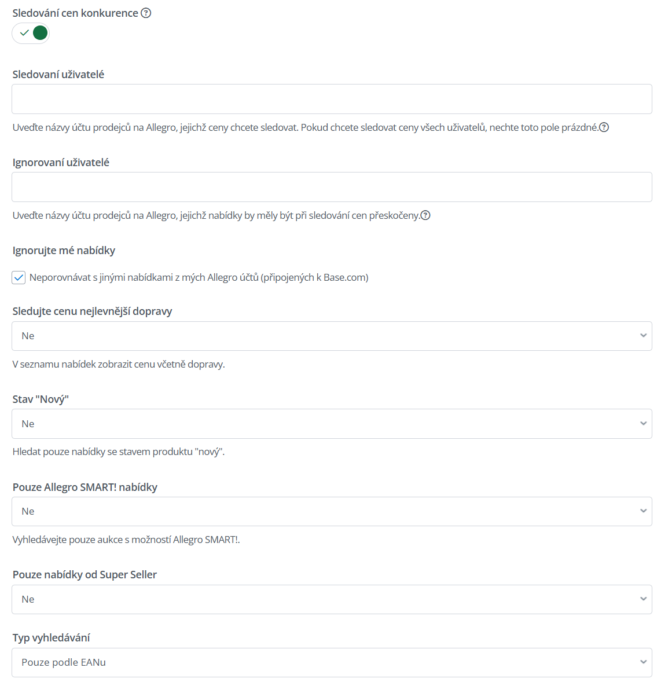The image size is (661, 686).
Task: Click the Ignorujte mé nabídky heading label
Action: pos(64,250)
